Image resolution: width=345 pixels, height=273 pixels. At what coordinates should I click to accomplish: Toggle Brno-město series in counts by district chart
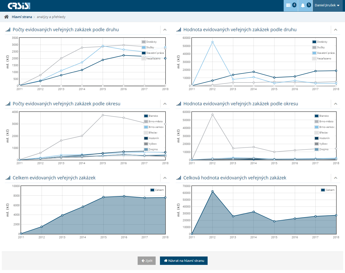tap(155, 122)
